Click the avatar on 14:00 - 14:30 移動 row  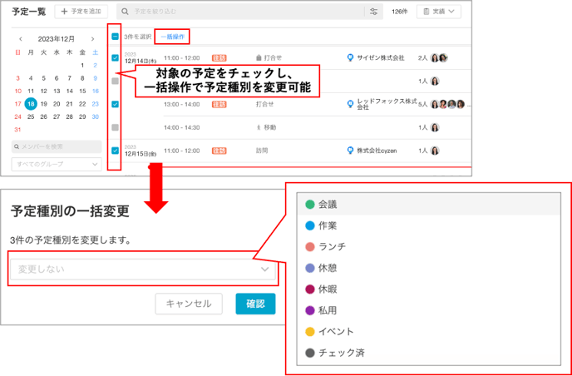(435, 127)
